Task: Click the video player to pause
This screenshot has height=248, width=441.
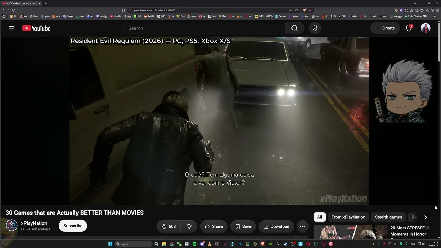Action: 219,121
